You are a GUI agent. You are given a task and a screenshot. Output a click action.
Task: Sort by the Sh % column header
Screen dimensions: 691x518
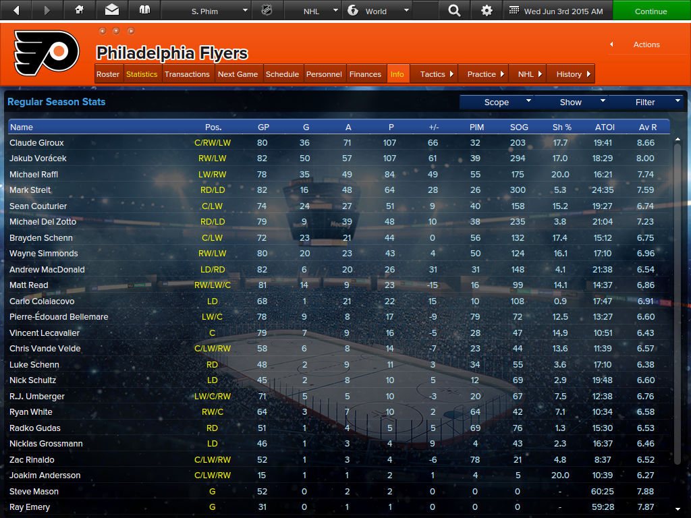click(562, 127)
